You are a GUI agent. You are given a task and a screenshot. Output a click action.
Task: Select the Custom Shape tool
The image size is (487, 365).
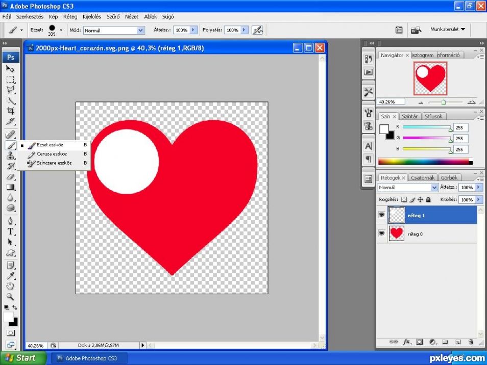point(10,252)
